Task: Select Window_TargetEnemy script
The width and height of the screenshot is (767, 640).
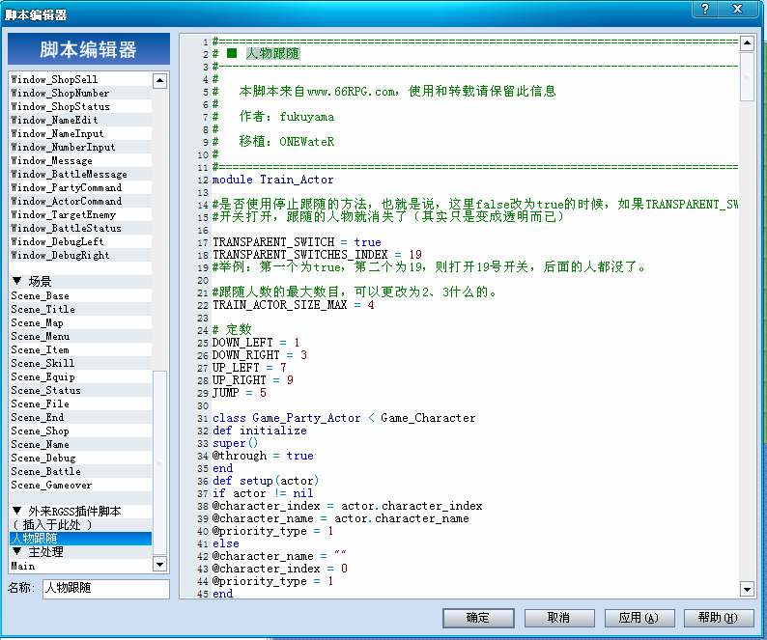Action: pyautogui.click(x=81, y=214)
